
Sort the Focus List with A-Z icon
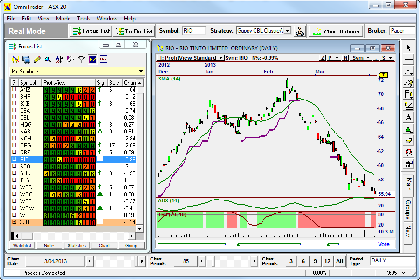tap(59, 60)
